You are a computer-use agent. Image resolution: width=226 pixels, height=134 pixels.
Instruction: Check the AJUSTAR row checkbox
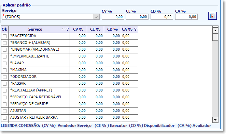[5, 111]
